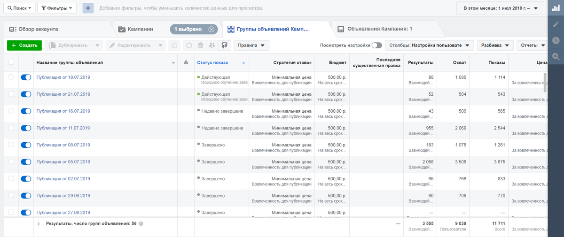Screen dimensions: 564x237
Task: Open the Поиск dropdown
Action: pos(19,8)
